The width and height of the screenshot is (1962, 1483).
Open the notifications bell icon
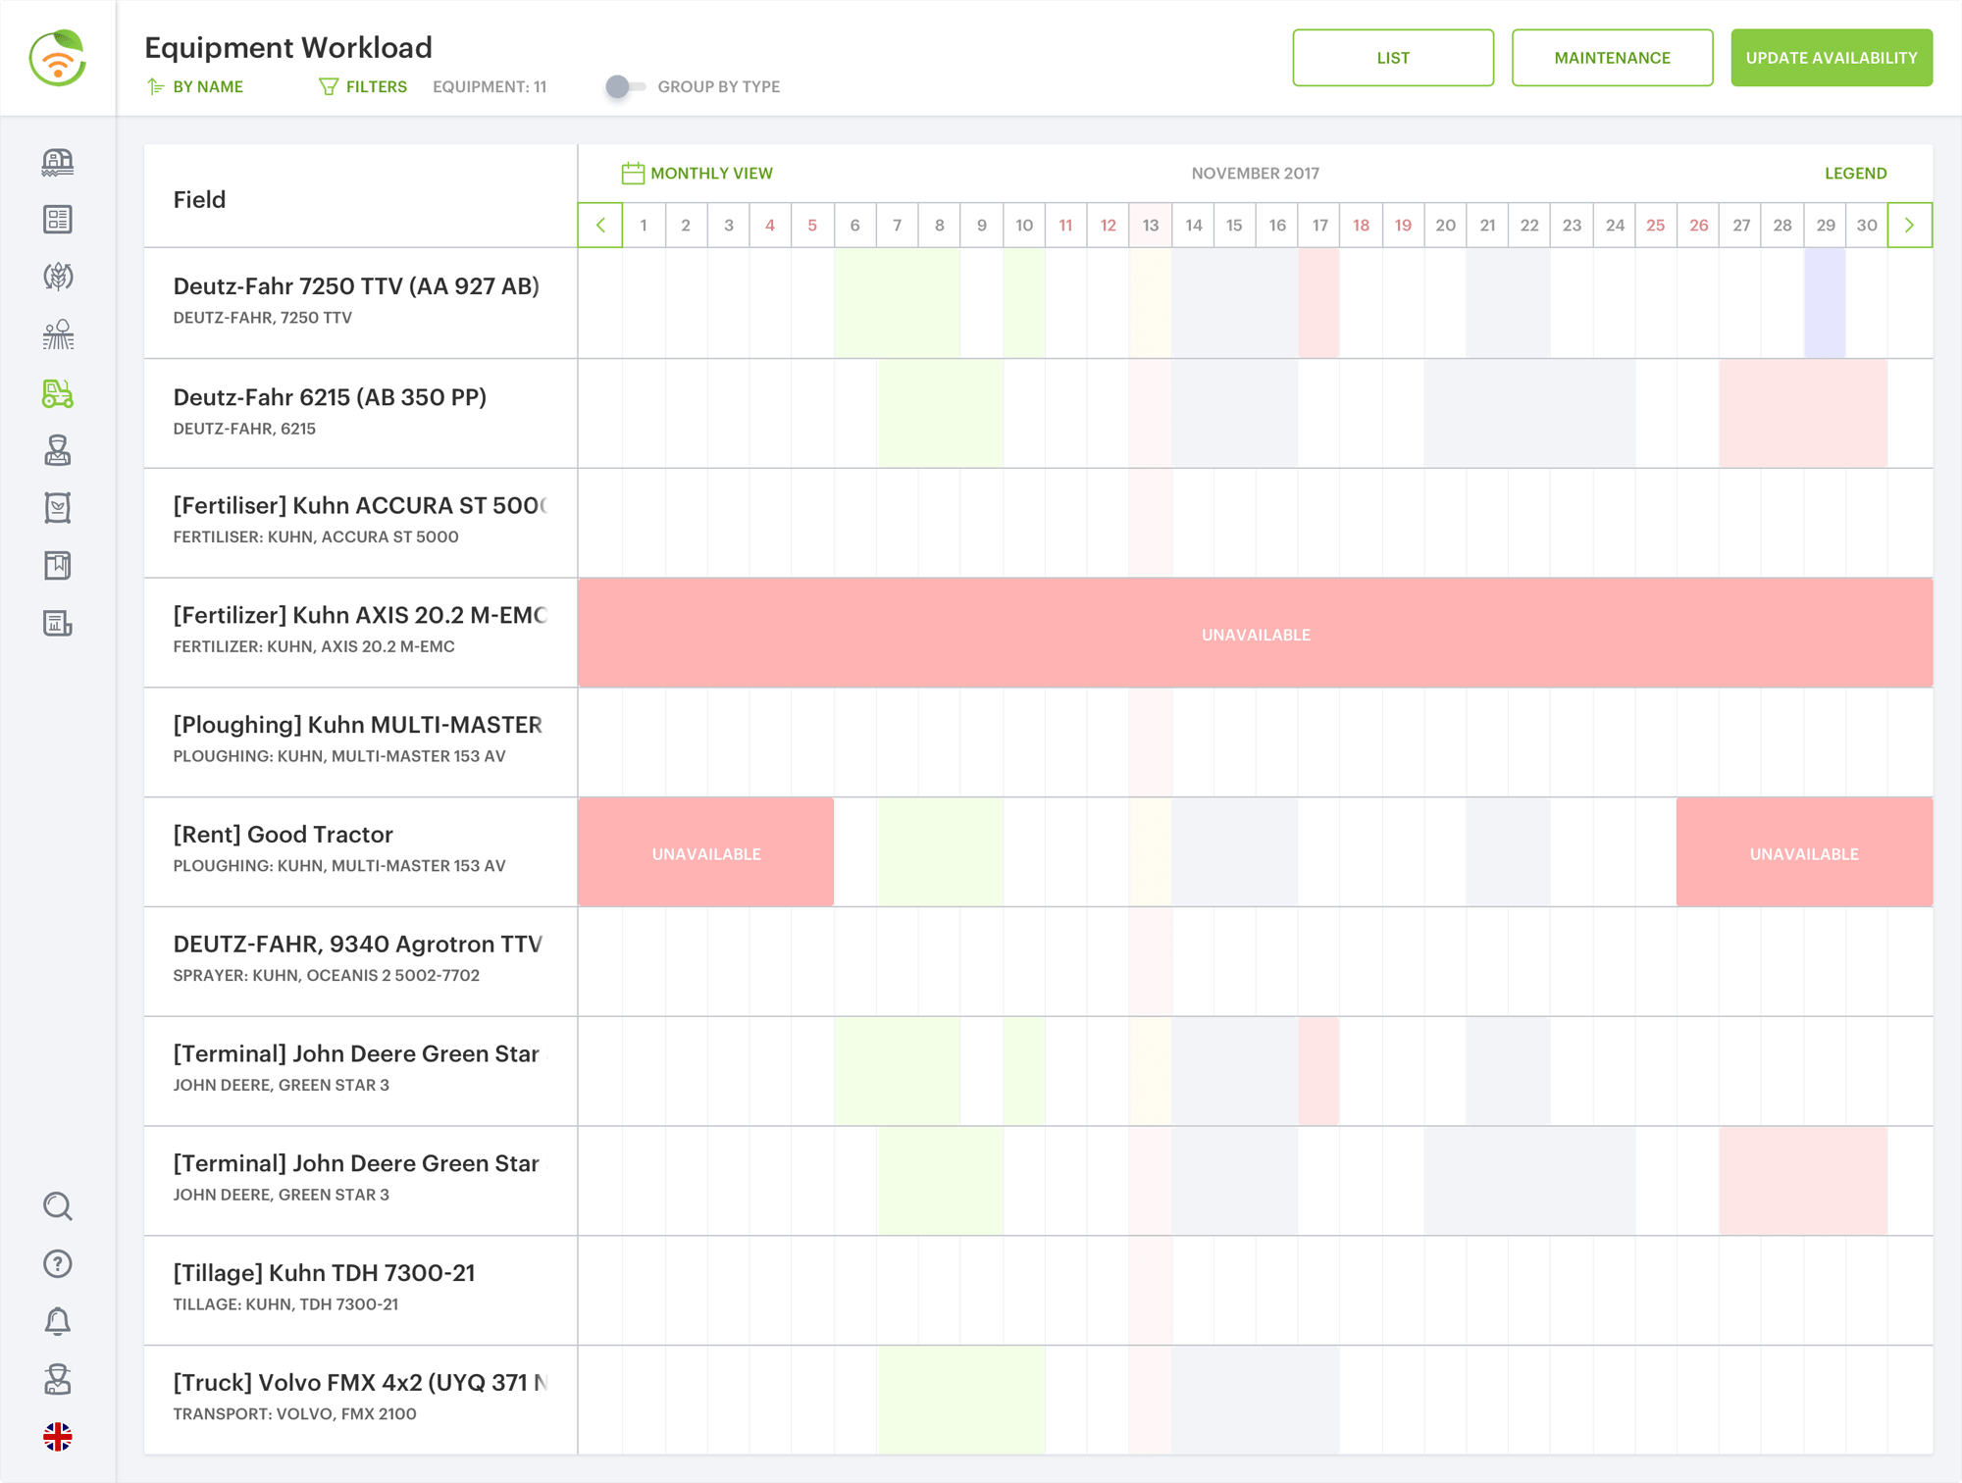tap(58, 1321)
